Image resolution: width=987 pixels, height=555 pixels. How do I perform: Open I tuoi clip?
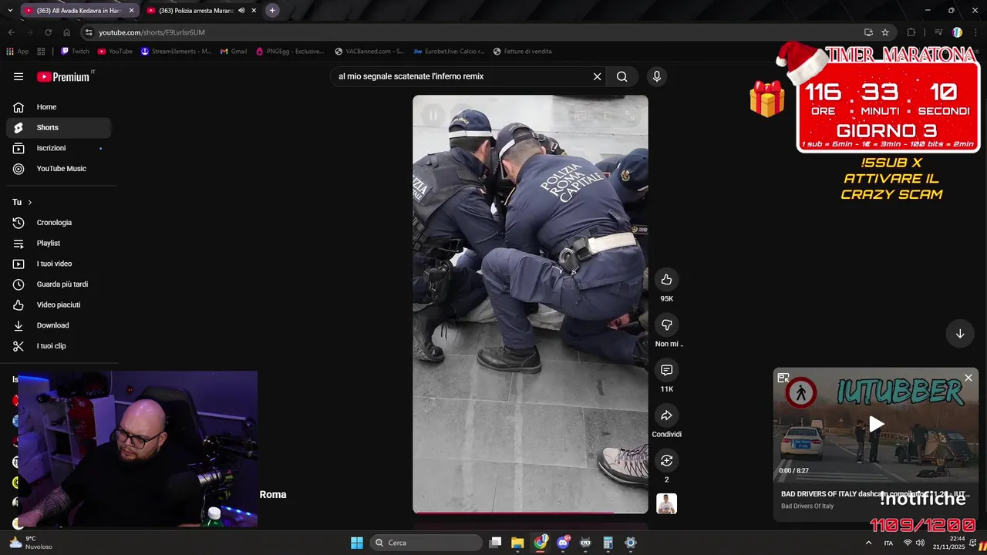tap(59, 346)
